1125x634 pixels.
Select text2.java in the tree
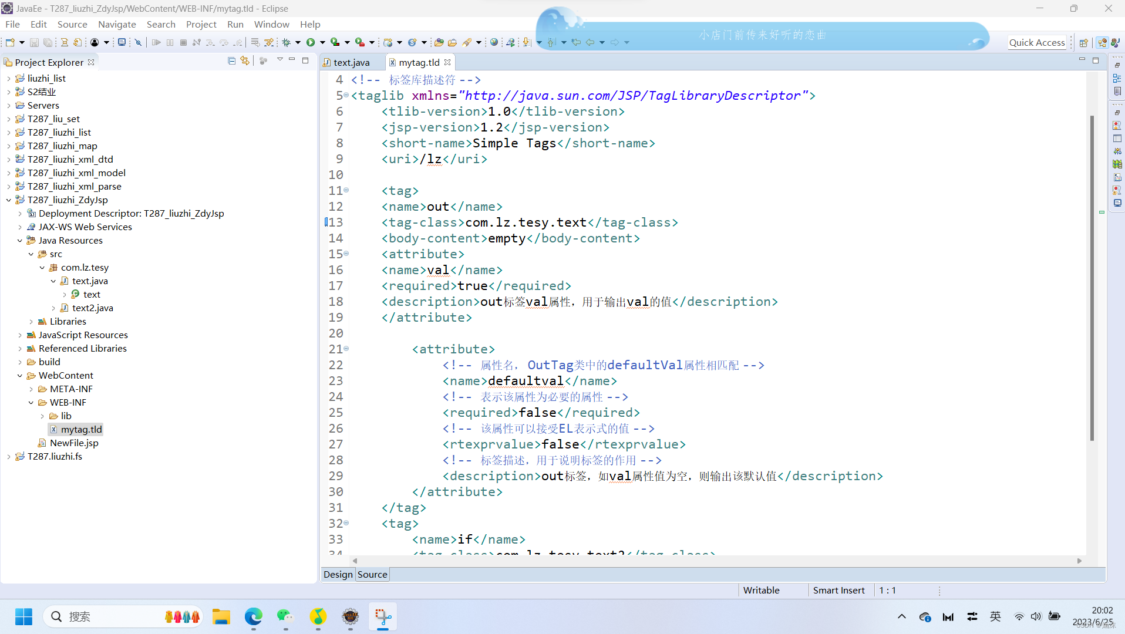click(x=92, y=308)
